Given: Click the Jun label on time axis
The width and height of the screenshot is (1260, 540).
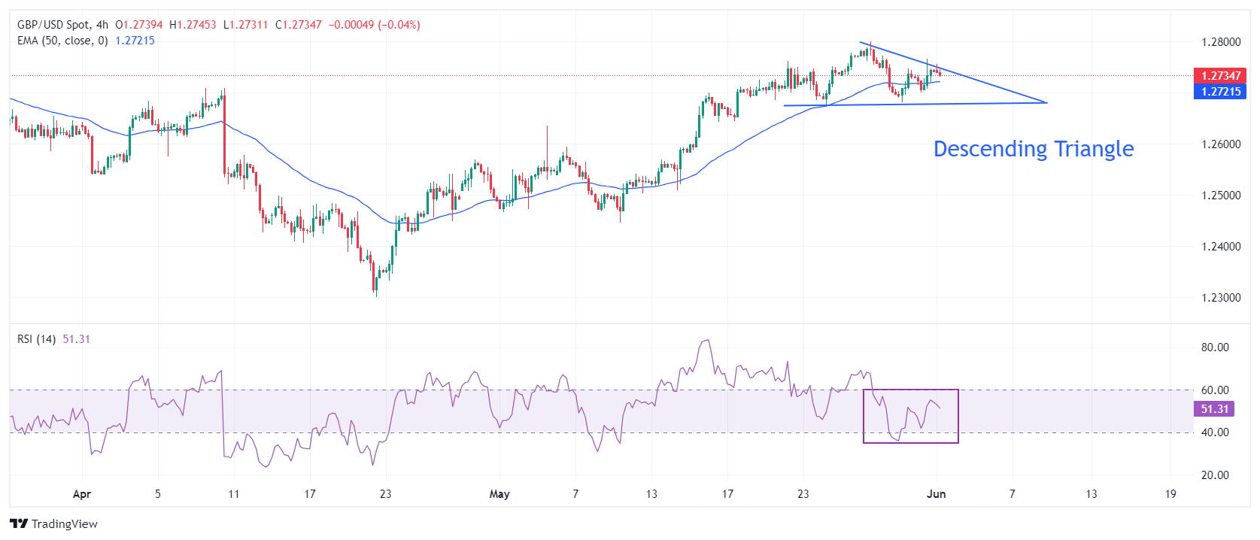Looking at the screenshot, I should click(x=936, y=494).
